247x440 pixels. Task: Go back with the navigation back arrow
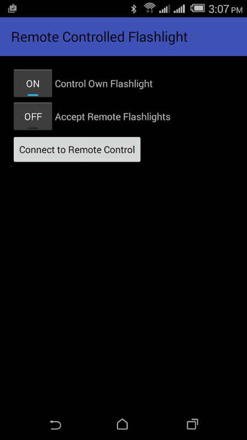coord(55,425)
